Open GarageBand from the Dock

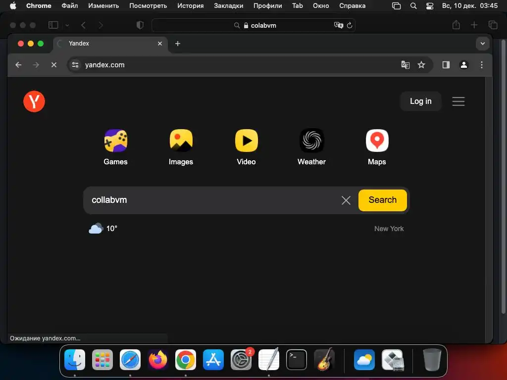pyautogui.click(x=324, y=359)
